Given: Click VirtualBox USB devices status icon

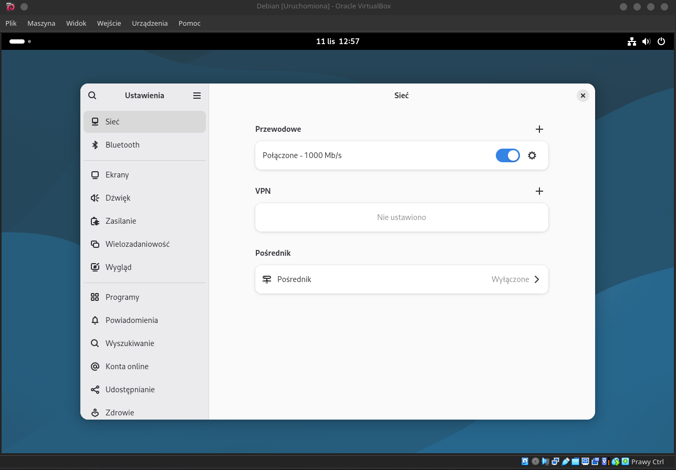Looking at the screenshot, I should (565, 462).
